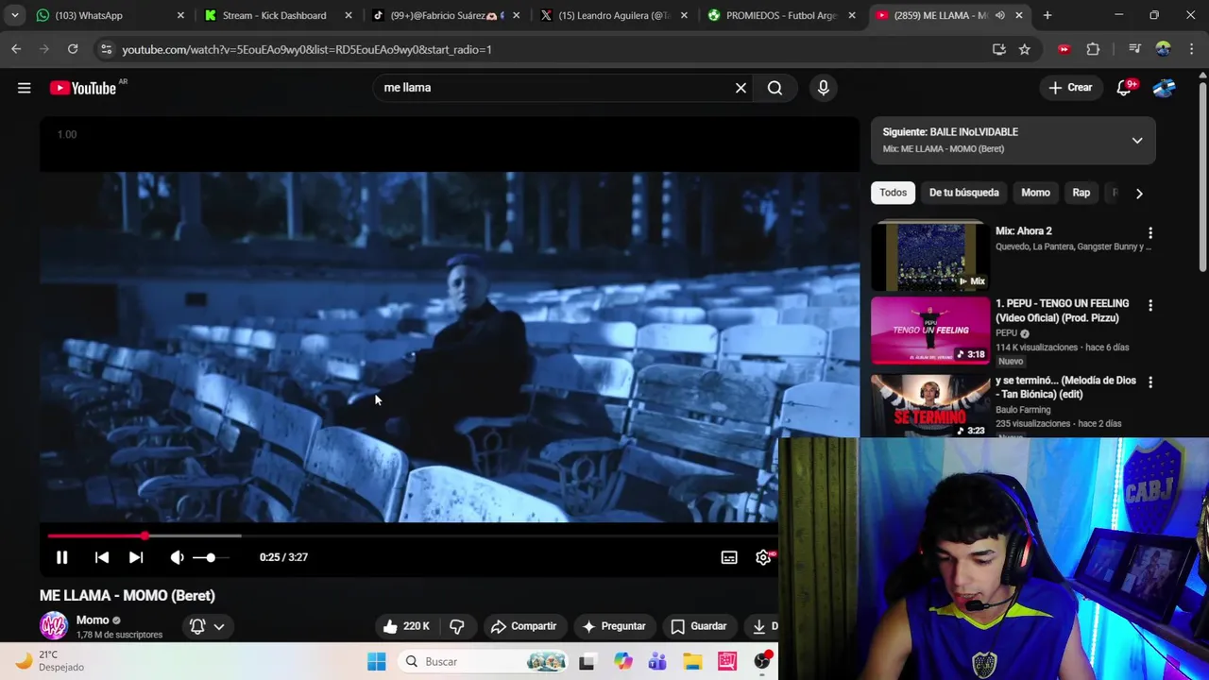Dislike the video
The image size is (1209, 680).
[x=457, y=626]
